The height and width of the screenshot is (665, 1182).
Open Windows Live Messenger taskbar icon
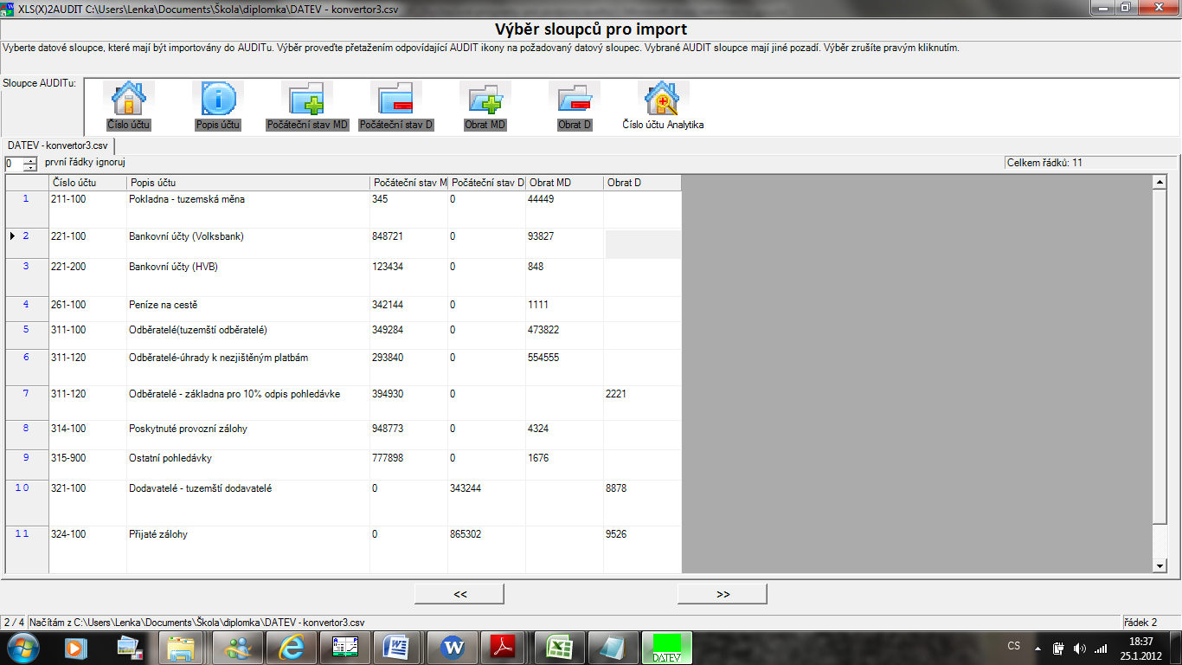pyautogui.click(x=238, y=647)
